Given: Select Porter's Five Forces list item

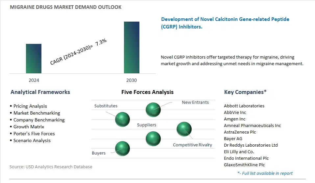Looking at the screenshot, I should click(32, 134).
